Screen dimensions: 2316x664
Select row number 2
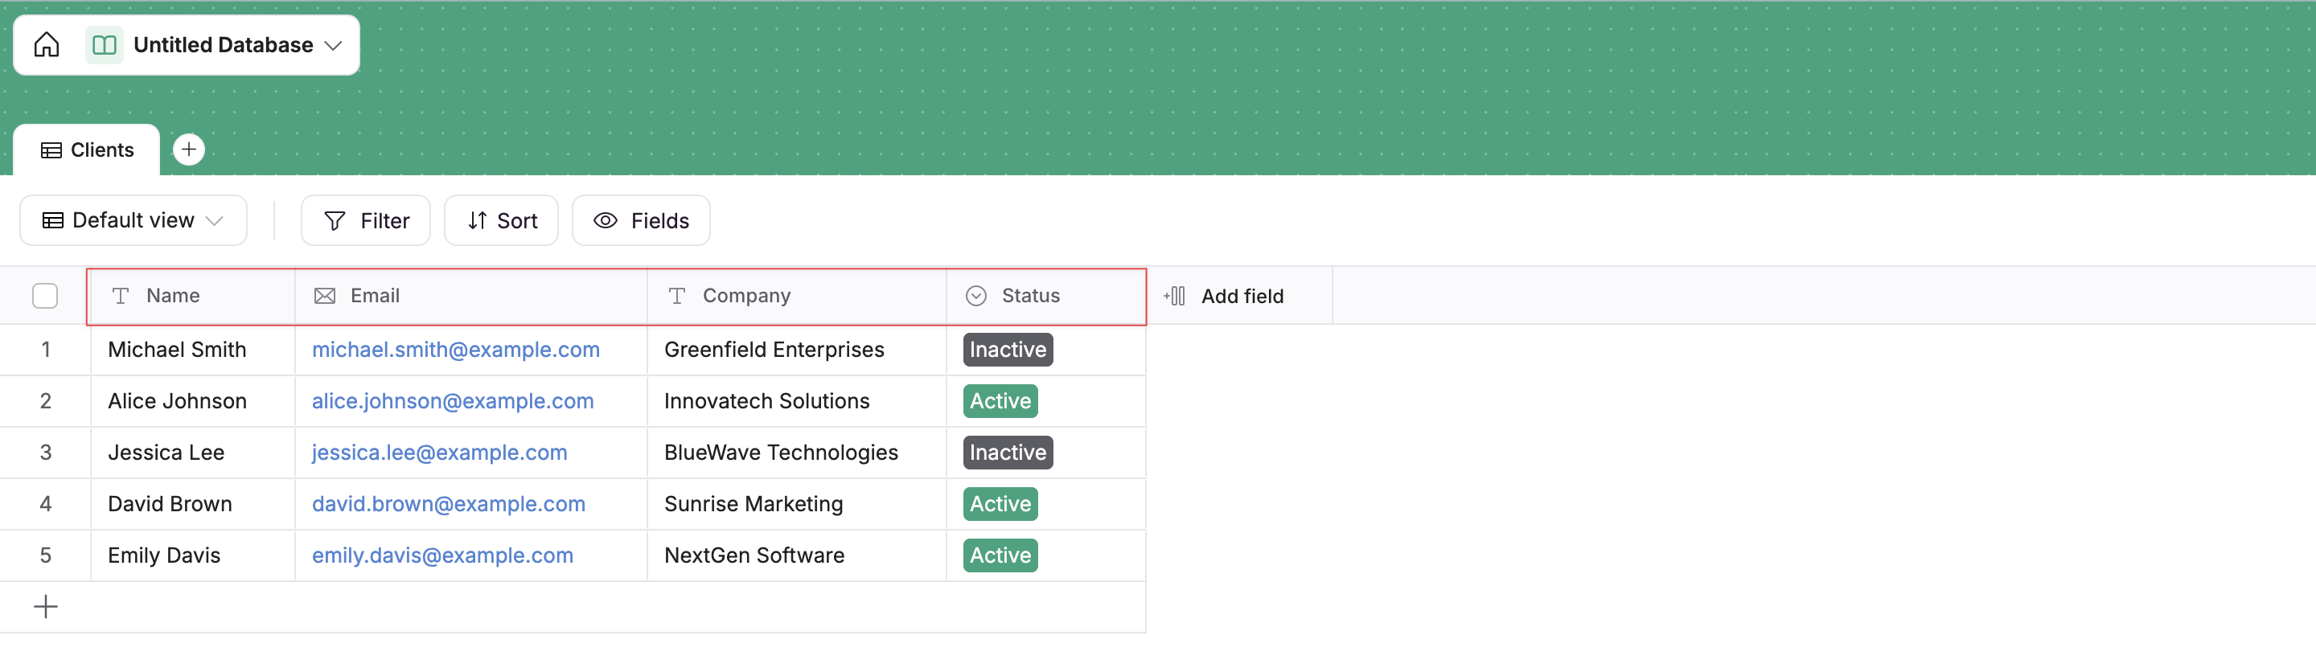pos(46,401)
